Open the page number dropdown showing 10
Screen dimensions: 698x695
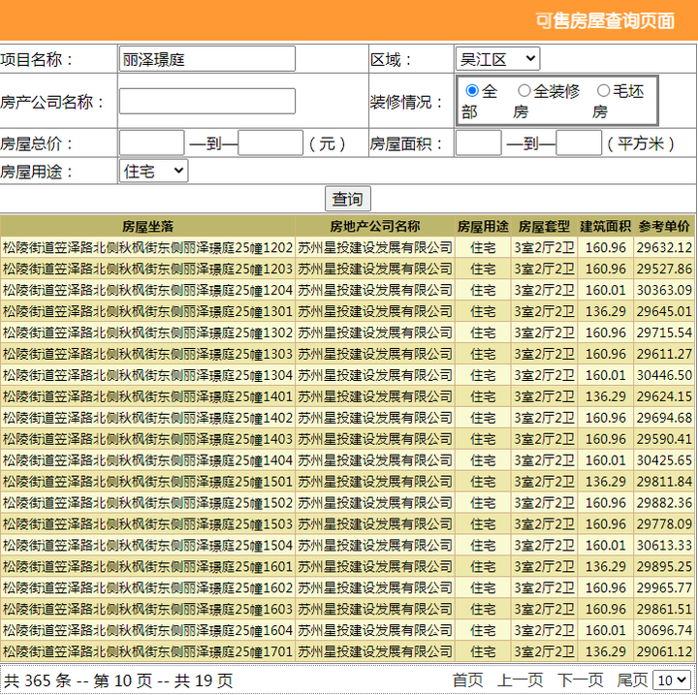click(671, 679)
